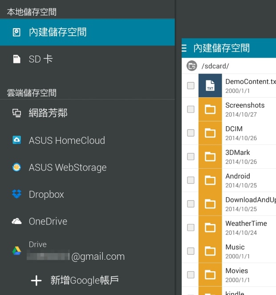Check the DownloadAndUp folder checkbox

(191, 204)
